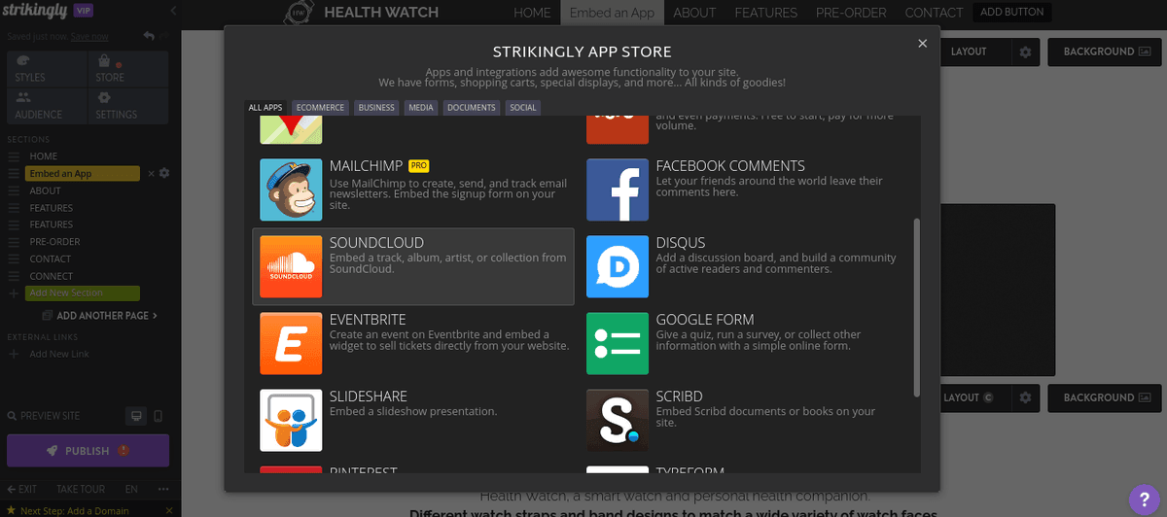Screen dimensions: 1167x517
Task: Click the Embed an App section name field
Action: (x=84, y=173)
